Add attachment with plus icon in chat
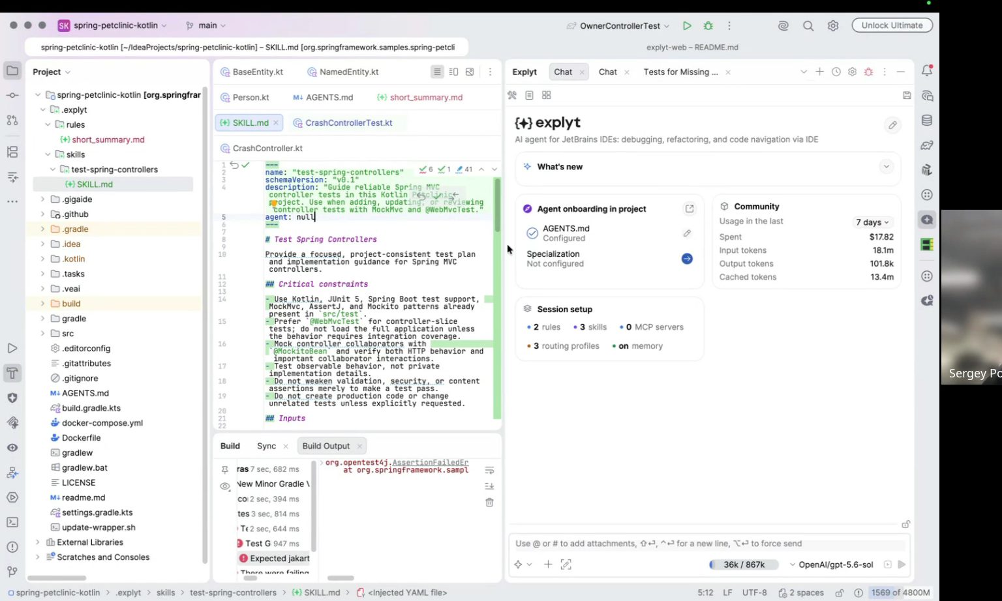This screenshot has height=601, width=1002. pos(548,564)
